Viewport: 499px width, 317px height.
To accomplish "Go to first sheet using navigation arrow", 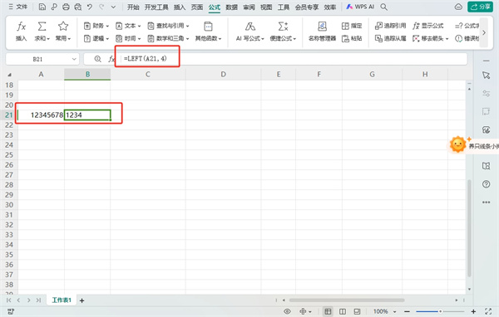I will (8, 300).
